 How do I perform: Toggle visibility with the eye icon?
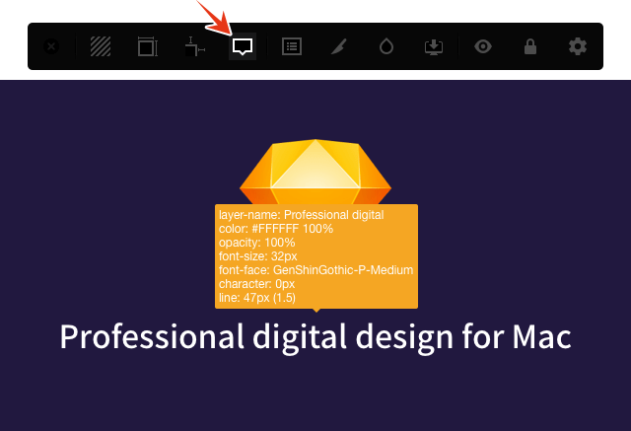482,46
